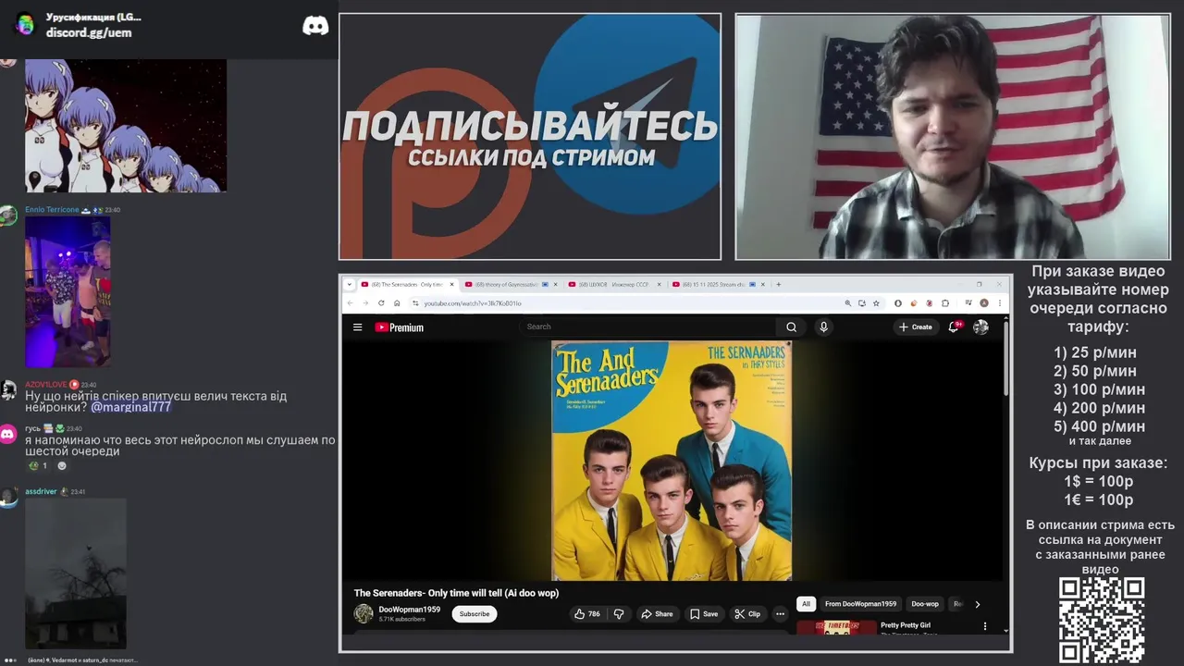This screenshot has height=666, width=1184.
Task: Click DooWopman1959 channel avatar
Action: click(x=364, y=613)
